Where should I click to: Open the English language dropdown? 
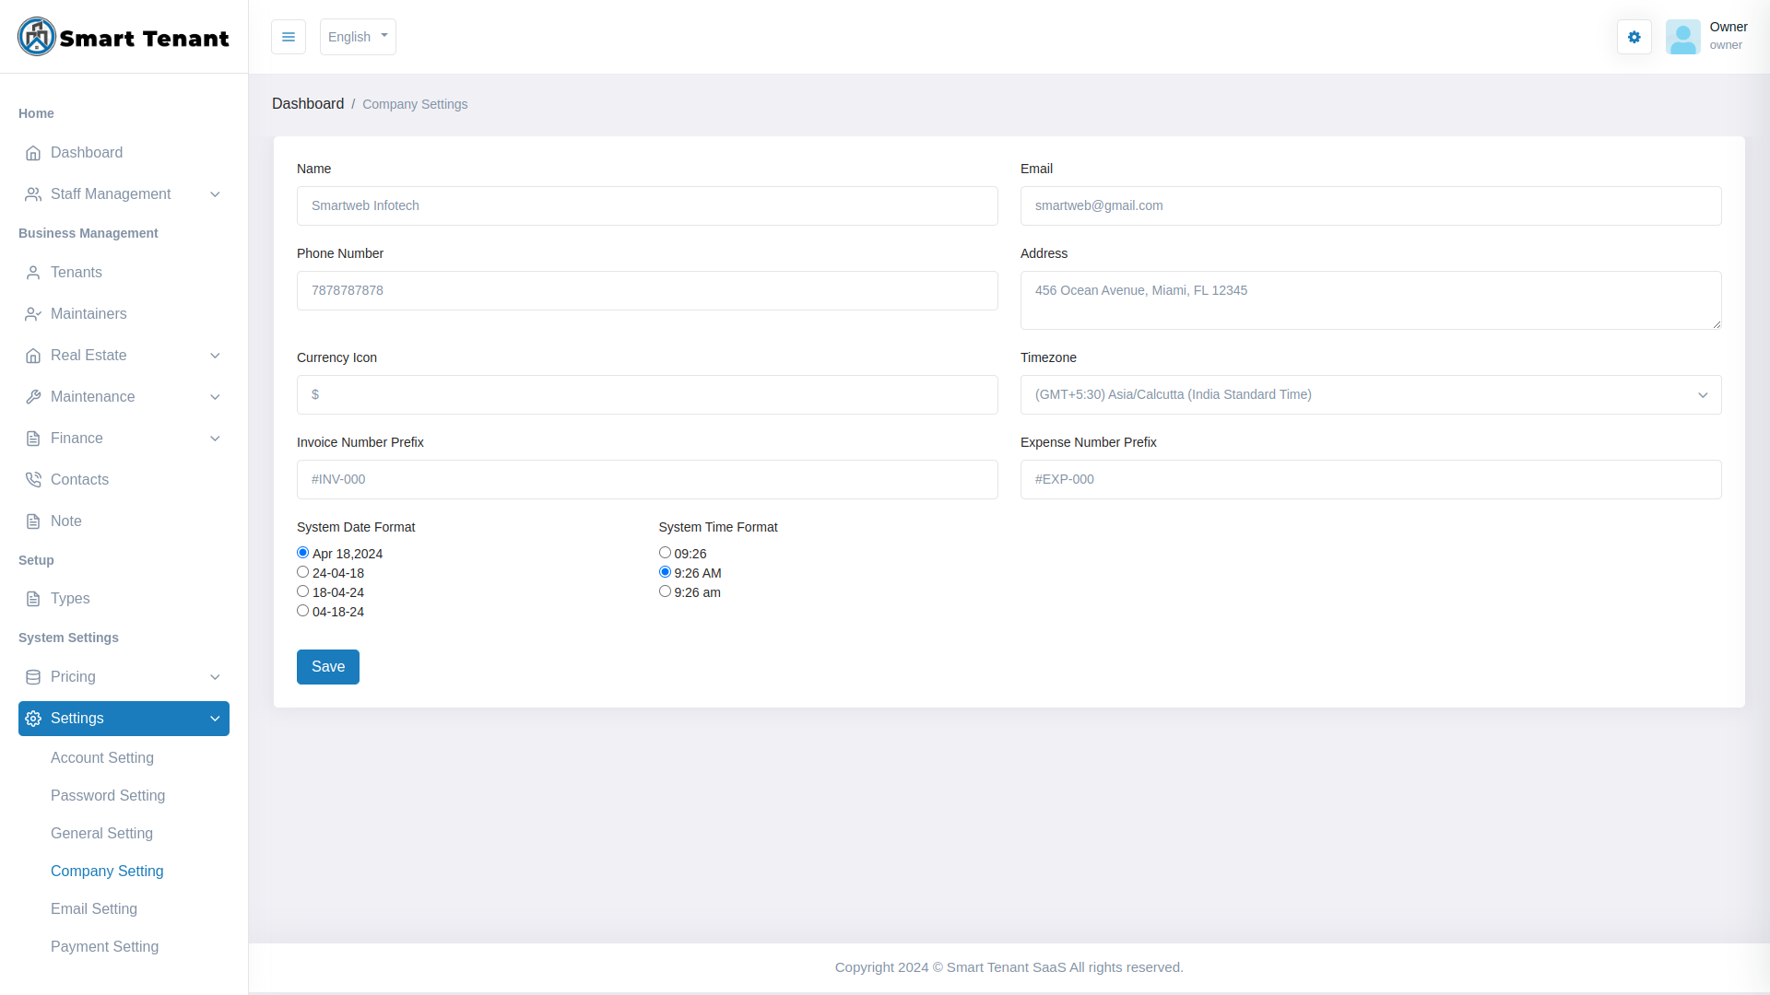[x=358, y=37]
